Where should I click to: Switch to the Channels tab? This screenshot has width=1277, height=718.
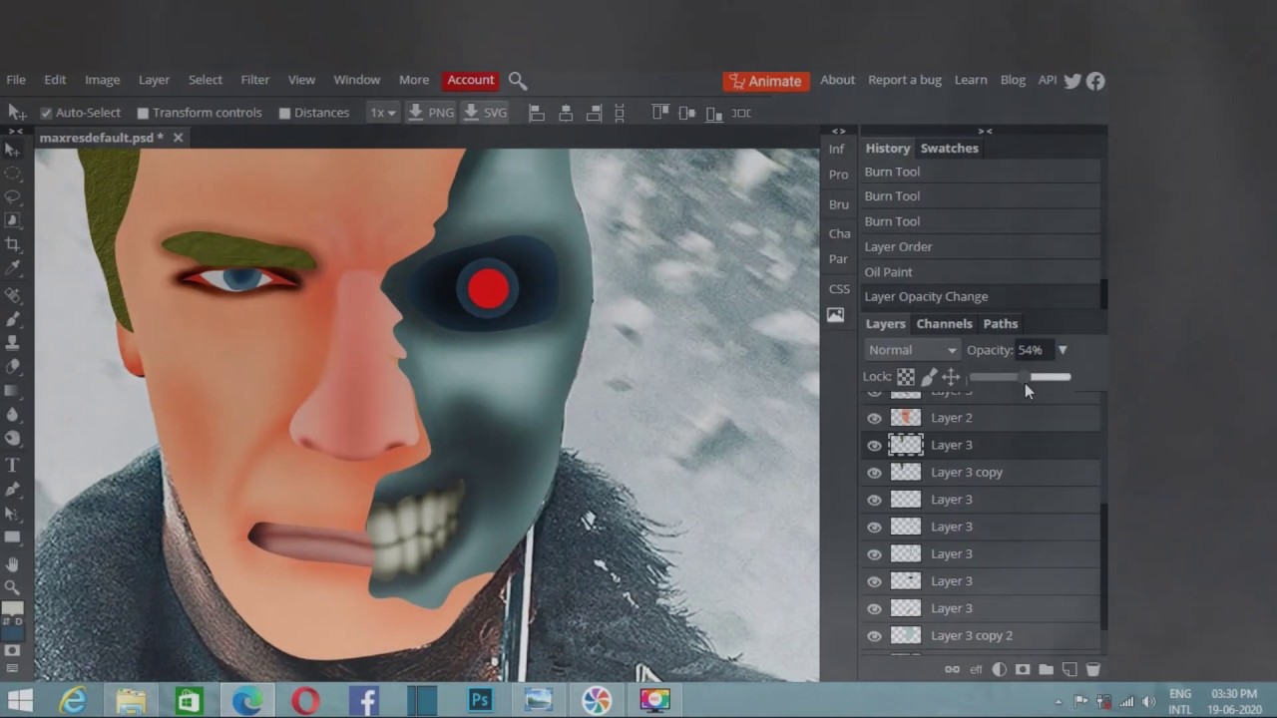point(944,323)
